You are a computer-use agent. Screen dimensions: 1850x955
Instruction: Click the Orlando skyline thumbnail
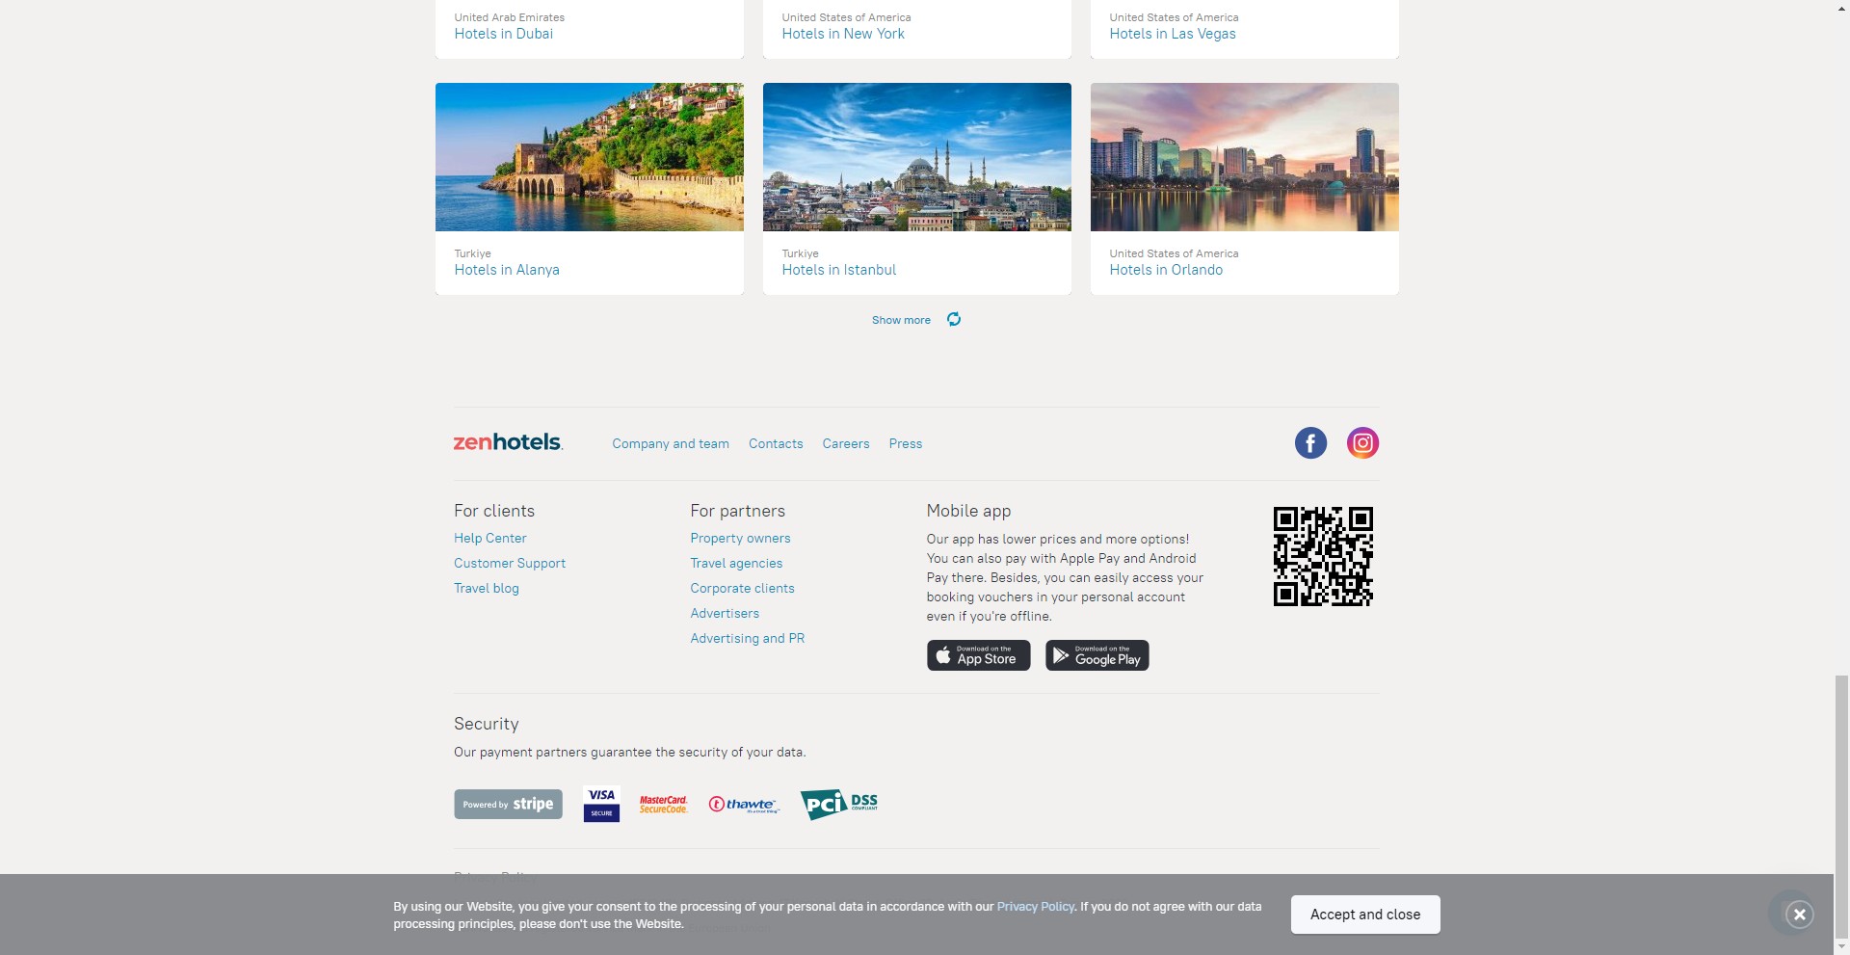click(1245, 157)
